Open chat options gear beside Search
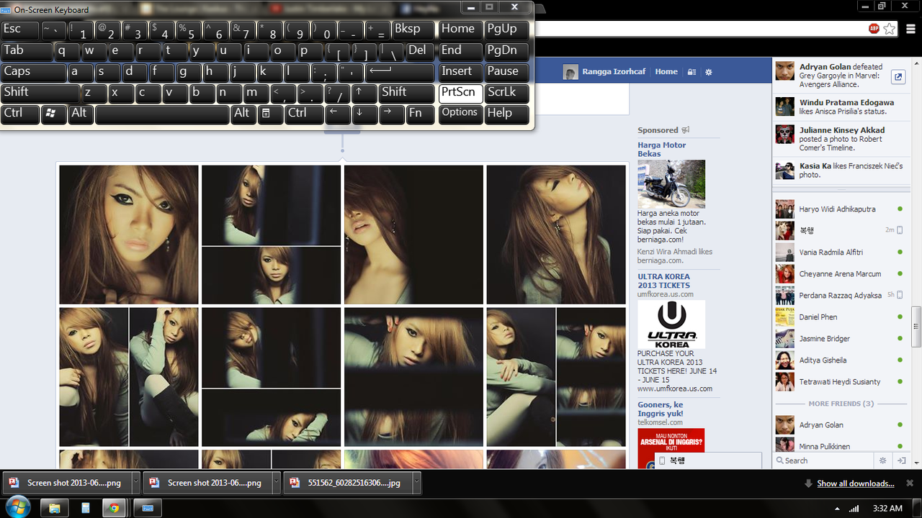 coord(883,460)
